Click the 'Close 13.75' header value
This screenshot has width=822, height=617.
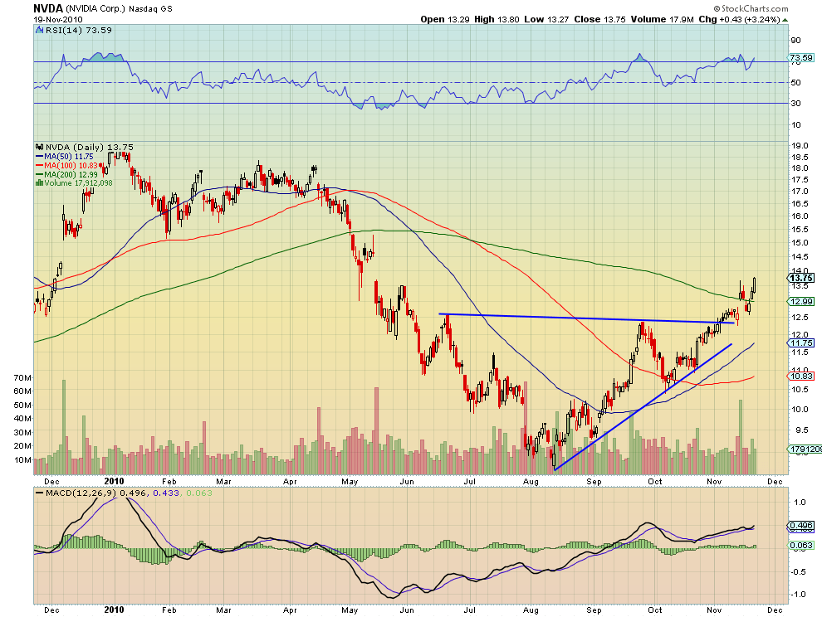coord(599,19)
